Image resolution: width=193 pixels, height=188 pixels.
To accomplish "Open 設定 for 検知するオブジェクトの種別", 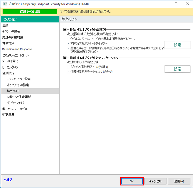I will tap(177, 45).
